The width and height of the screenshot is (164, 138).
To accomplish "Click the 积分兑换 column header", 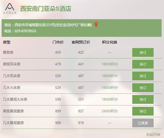I will 110,42.
